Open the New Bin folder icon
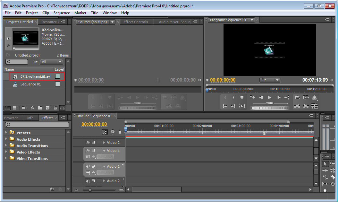The width and height of the screenshot is (338, 202). (x=40, y=108)
